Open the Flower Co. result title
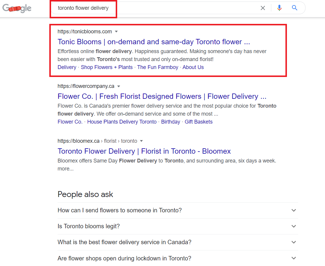Viewport: 325px width, 266px height. [x=162, y=96]
